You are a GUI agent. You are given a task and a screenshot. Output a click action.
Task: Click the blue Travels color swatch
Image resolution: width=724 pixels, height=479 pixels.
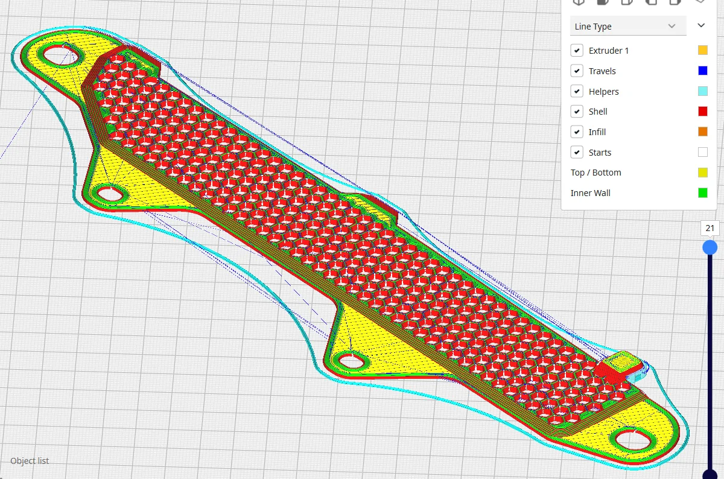click(x=702, y=71)
